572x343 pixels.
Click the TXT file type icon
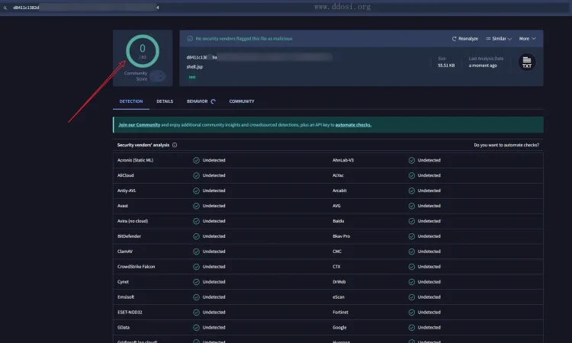click(x=527, y=63)
